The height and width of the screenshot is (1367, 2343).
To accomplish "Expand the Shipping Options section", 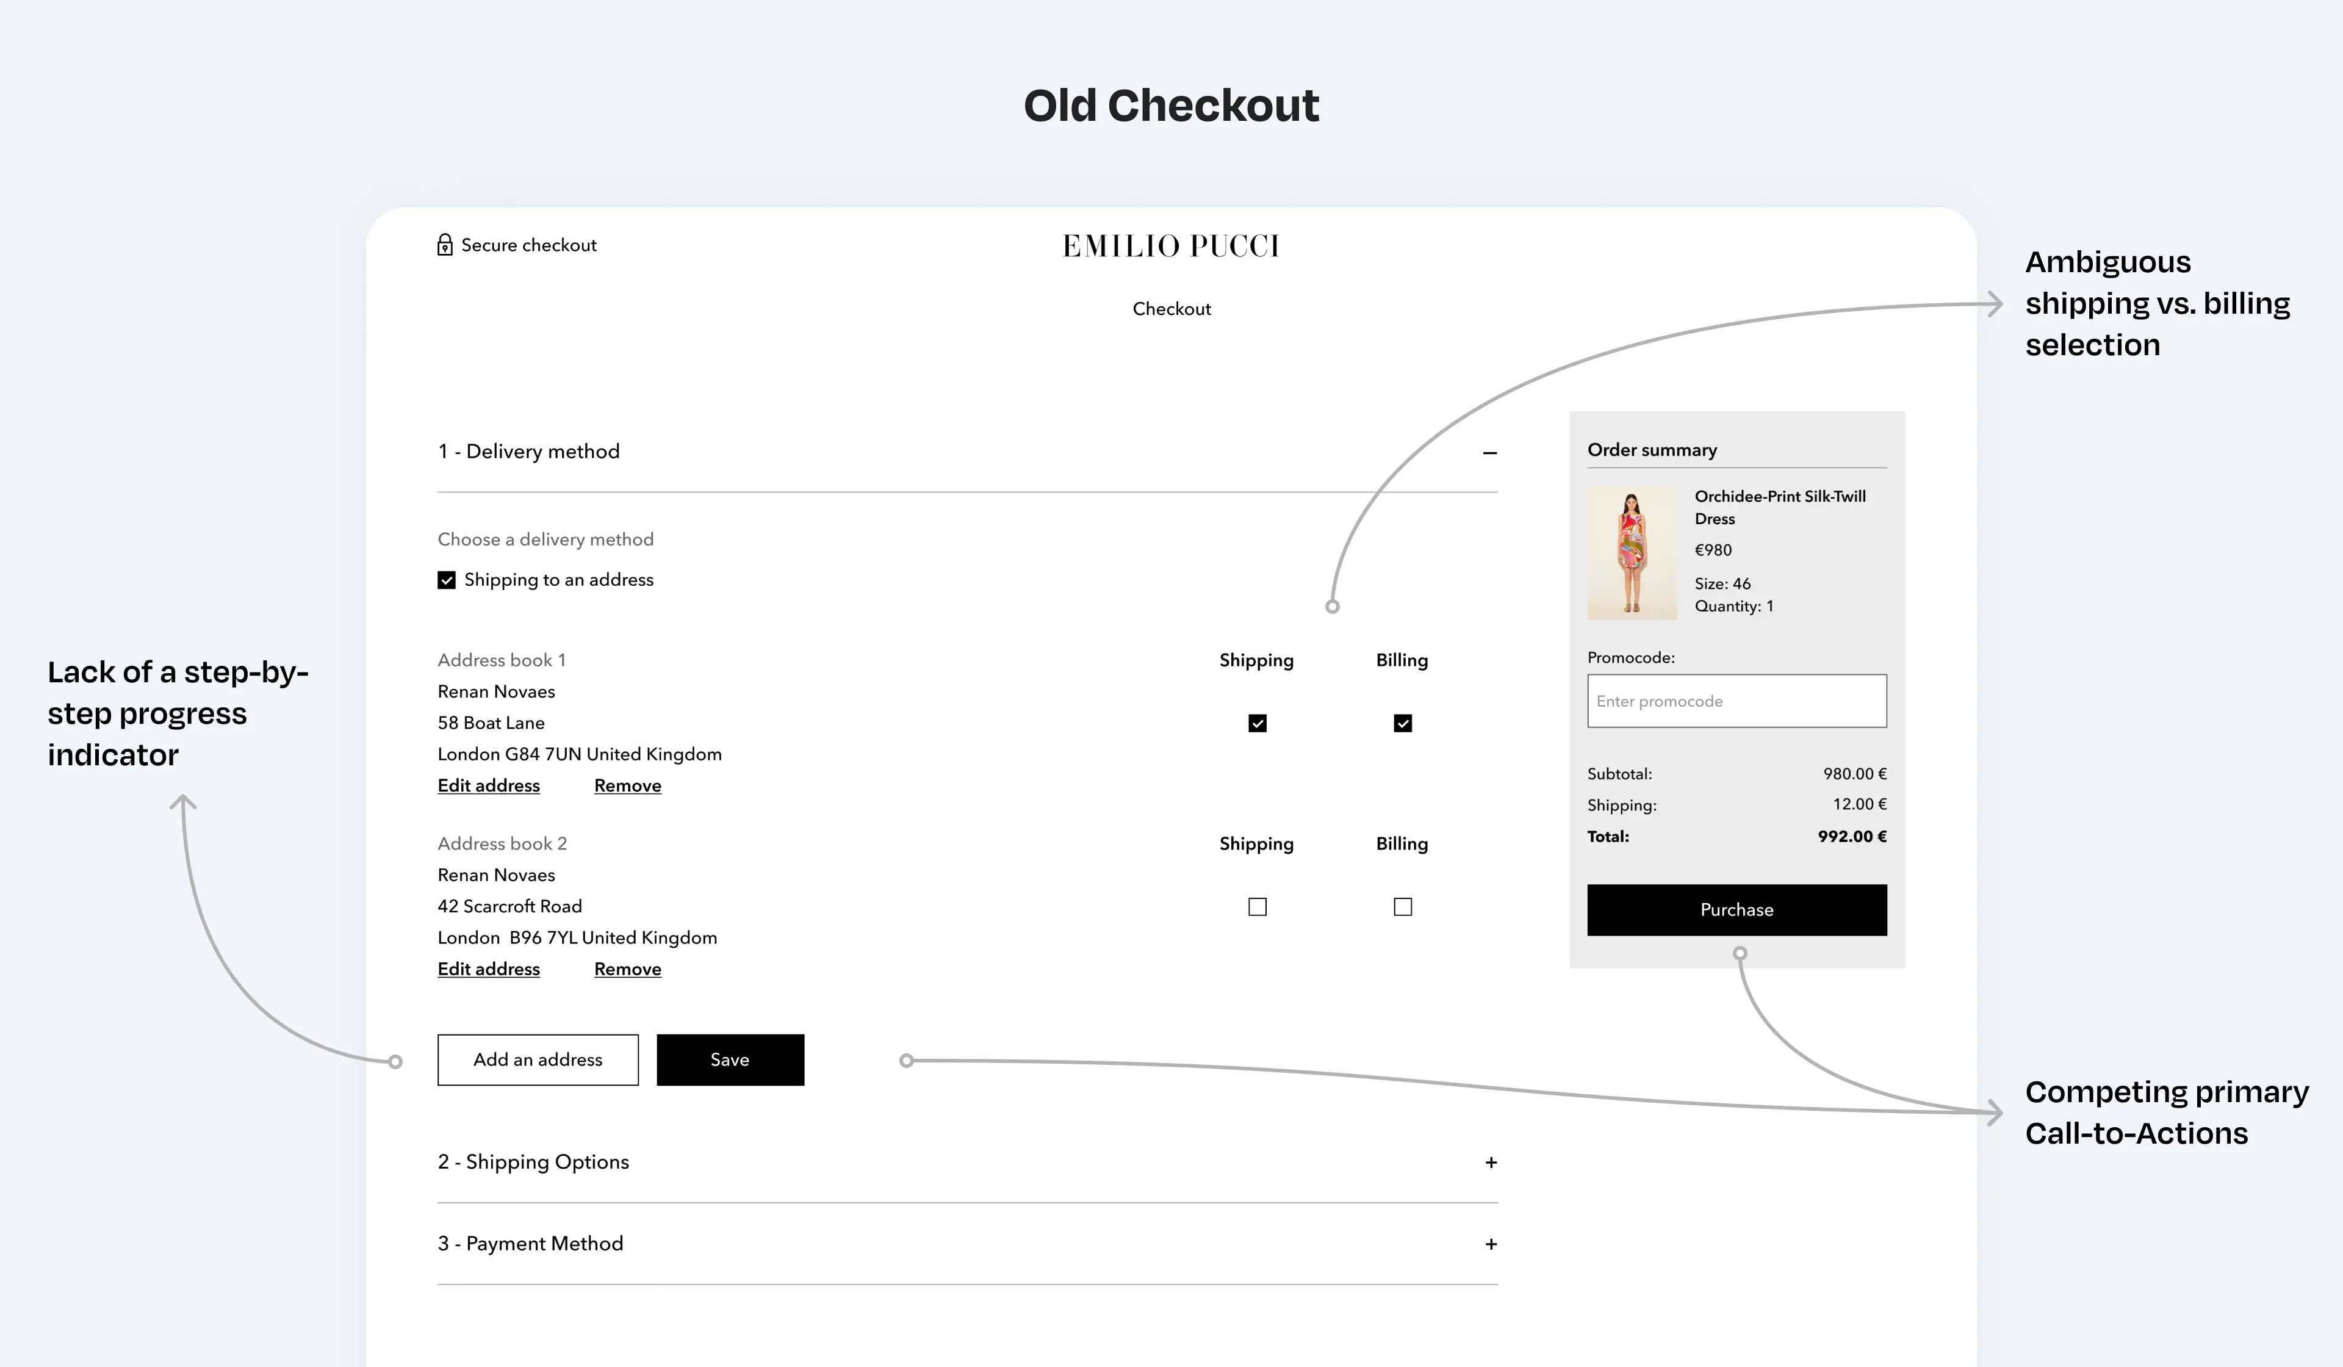I will pyautogui.click(x=1491, y=1161).
